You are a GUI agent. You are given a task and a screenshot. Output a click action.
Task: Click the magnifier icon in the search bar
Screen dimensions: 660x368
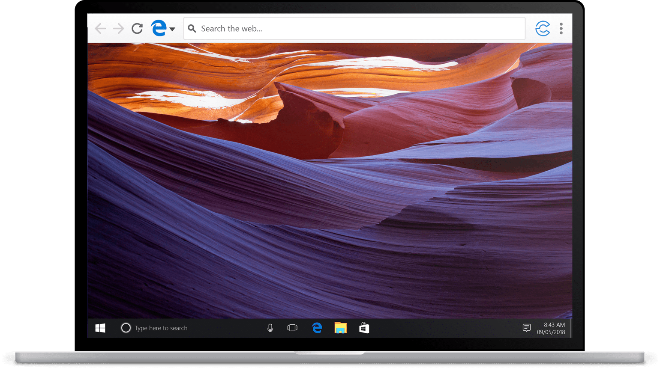coord(192,29)
